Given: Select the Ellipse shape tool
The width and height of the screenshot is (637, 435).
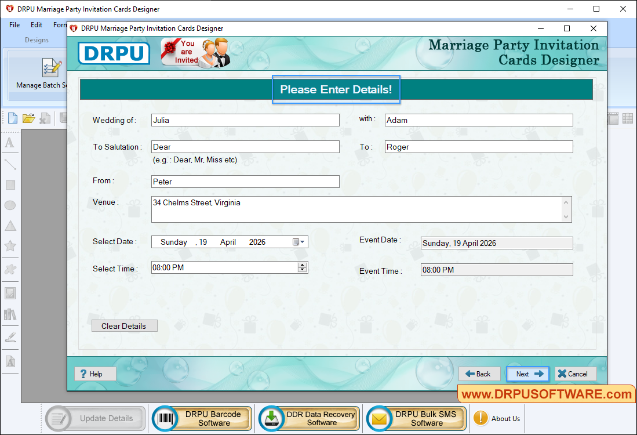Looking at the screenshot, I should 10,205.
